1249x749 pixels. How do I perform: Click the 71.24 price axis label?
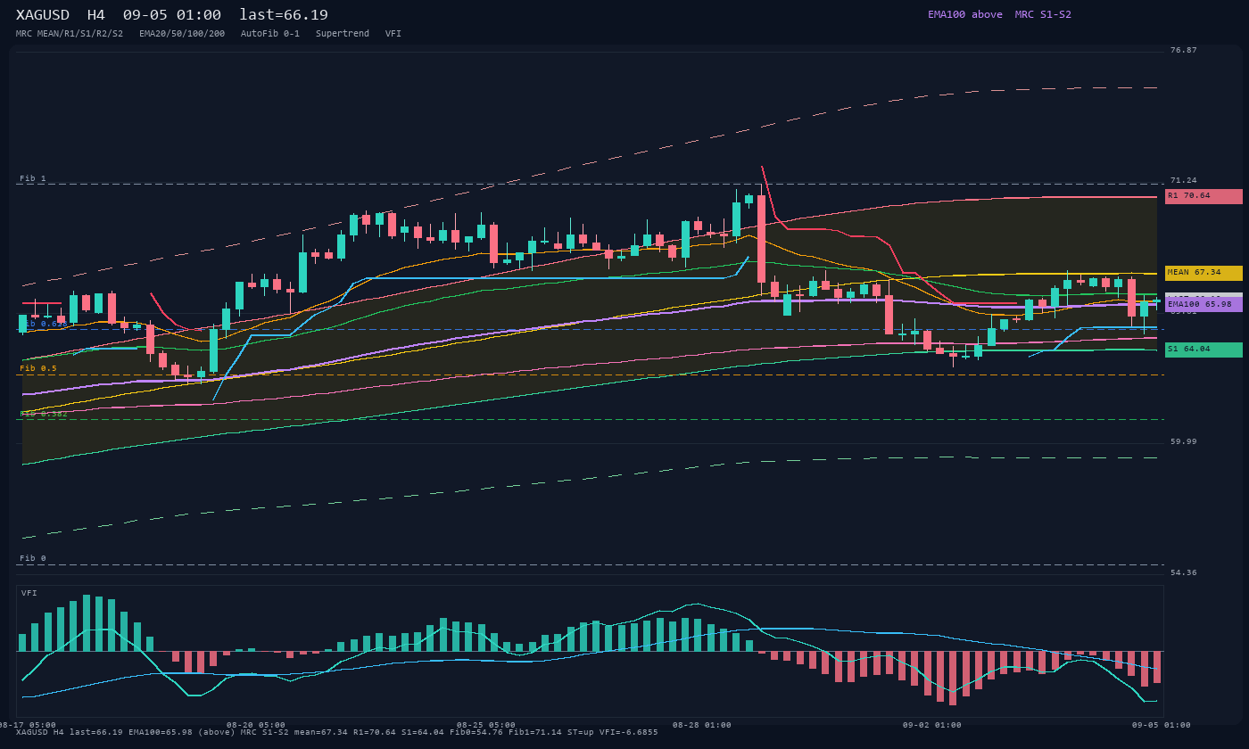coord(1184,180)
